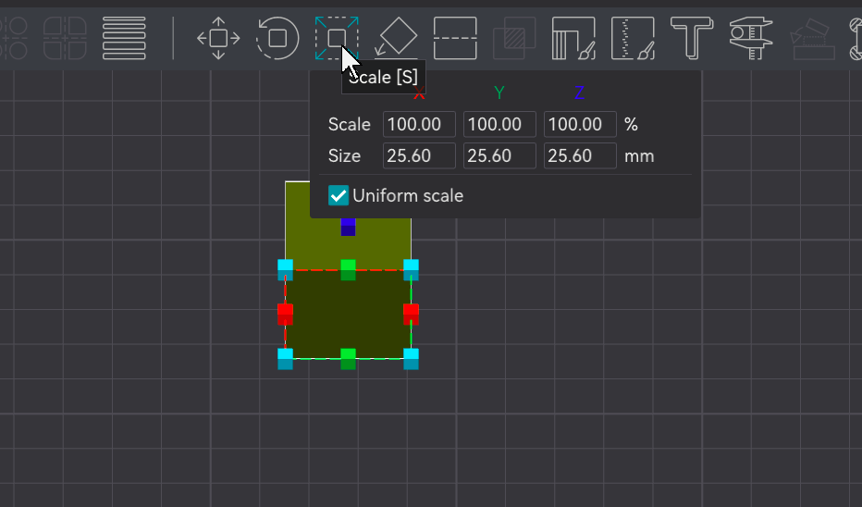Open the Text shape tool

(692, 39)
